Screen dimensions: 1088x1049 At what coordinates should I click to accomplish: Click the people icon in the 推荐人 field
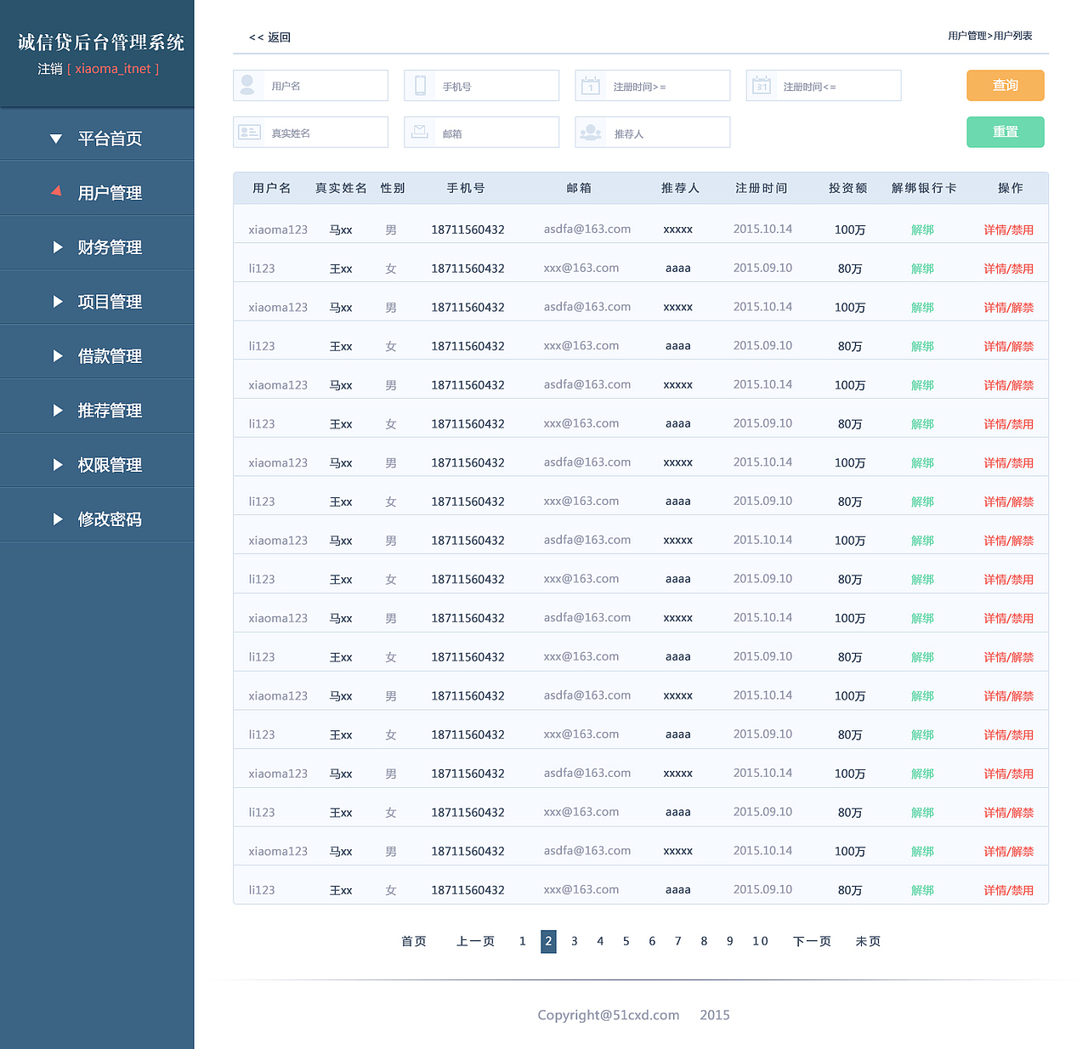tap(591, 132)
